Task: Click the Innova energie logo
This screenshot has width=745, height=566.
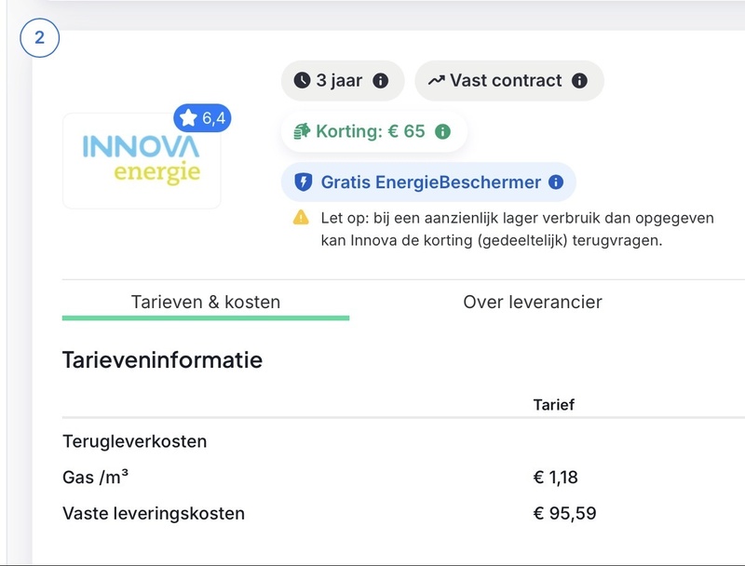Action: 142,160
